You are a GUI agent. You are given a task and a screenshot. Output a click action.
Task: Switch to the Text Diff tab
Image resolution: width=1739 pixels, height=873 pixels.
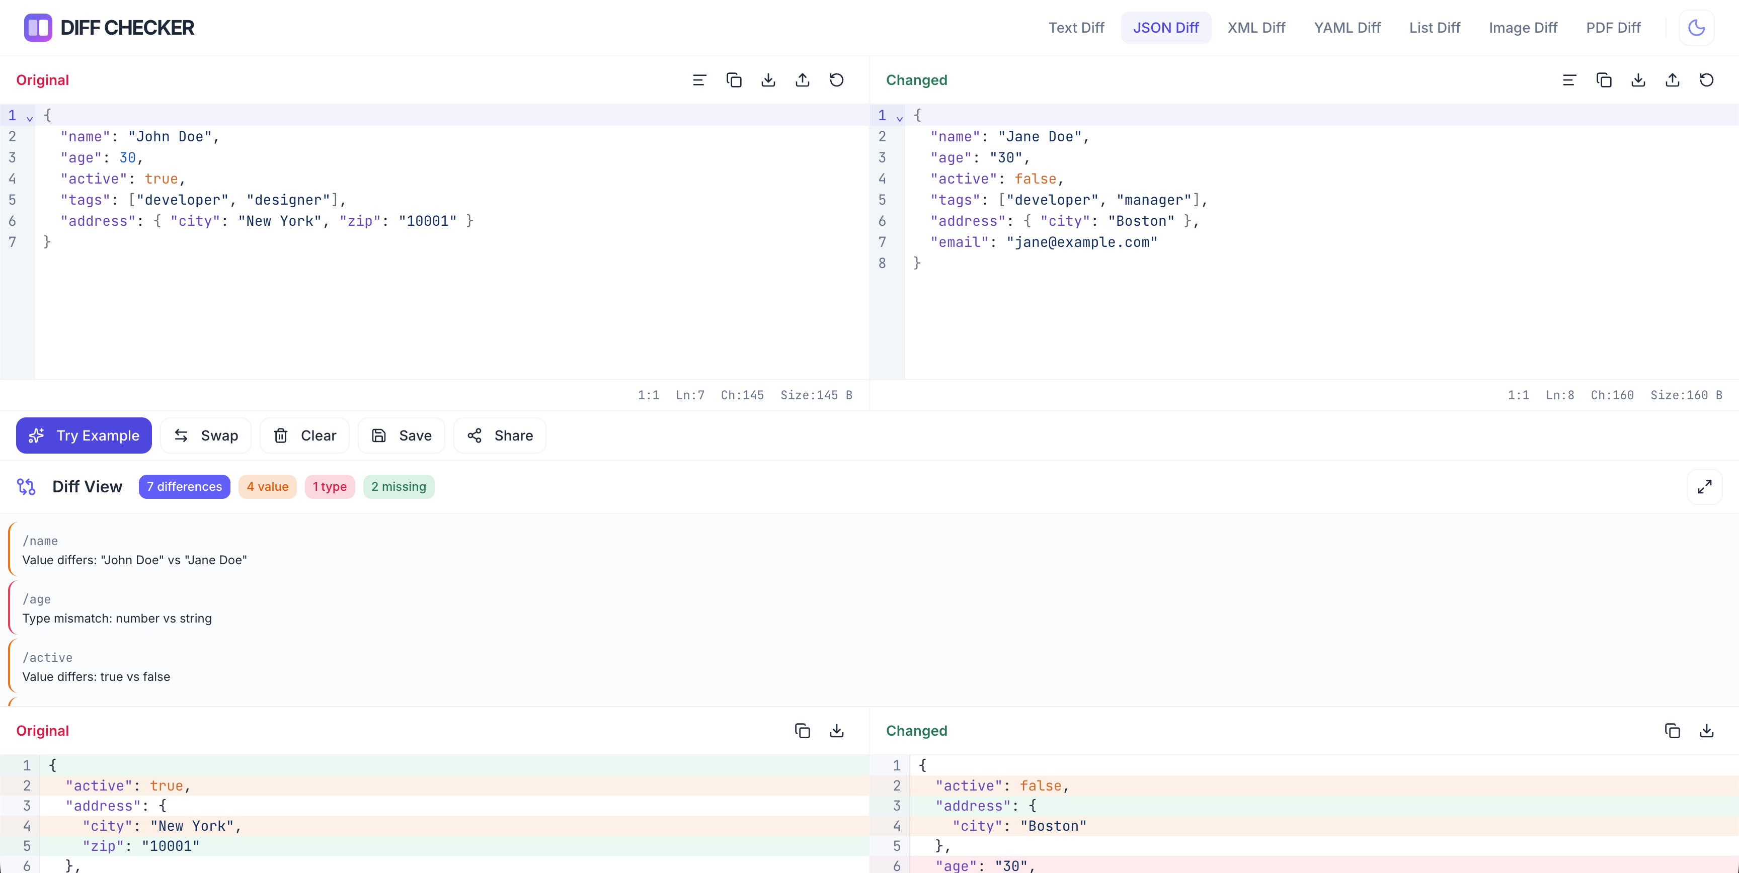tap(1077, 27)
